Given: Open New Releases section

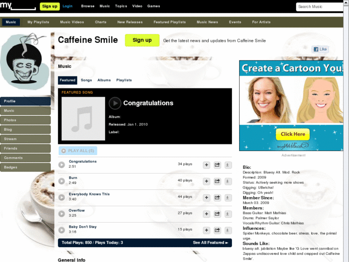Looking at the screenshot, I should click(130, 22).
